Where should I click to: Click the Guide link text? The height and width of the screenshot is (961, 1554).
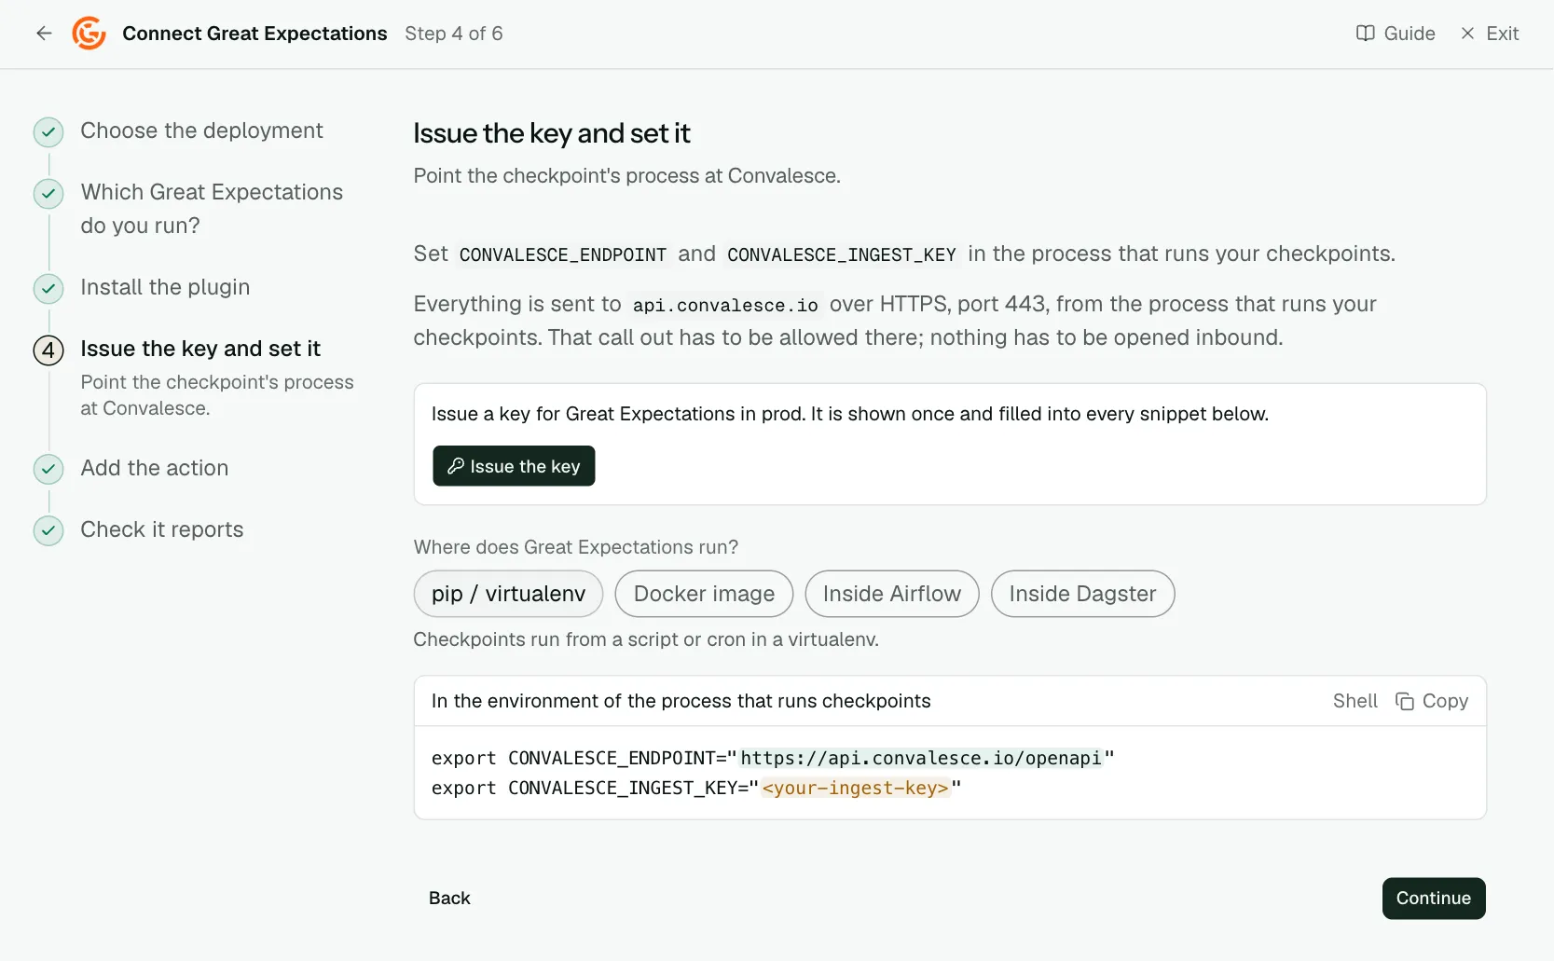coord(1410,34)
